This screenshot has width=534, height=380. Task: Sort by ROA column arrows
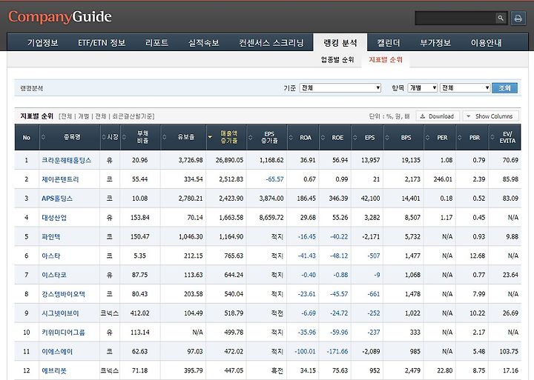291,138
